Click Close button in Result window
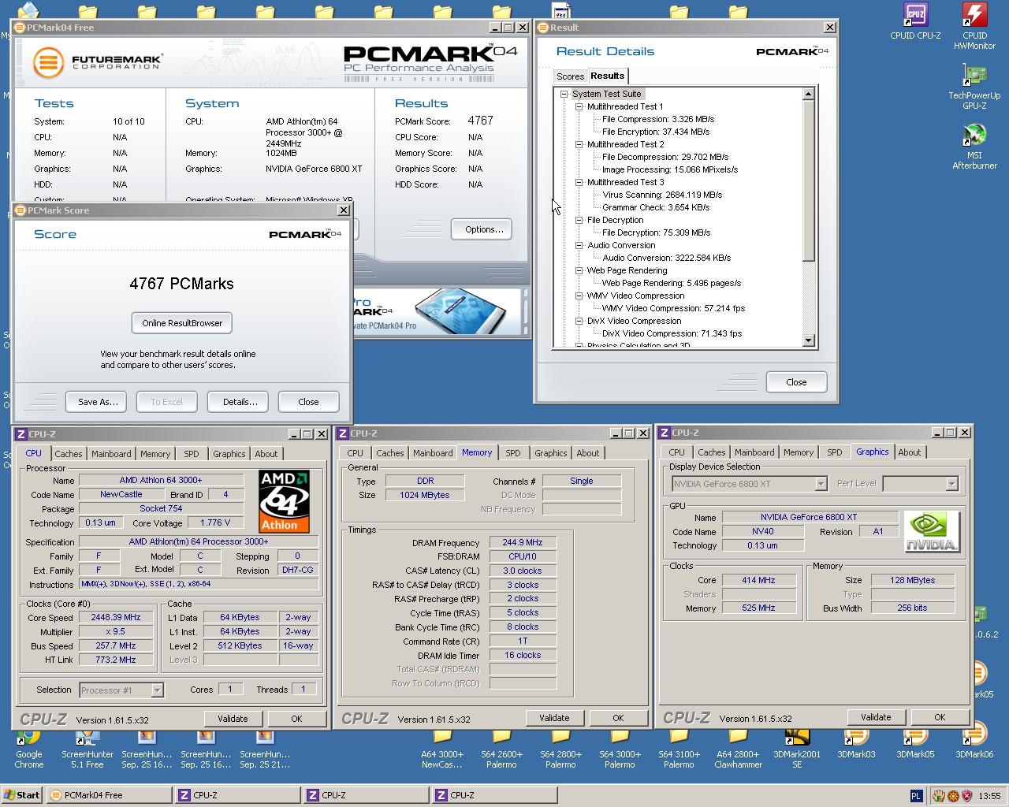1009x807 pixels. [x=796, y=382]
